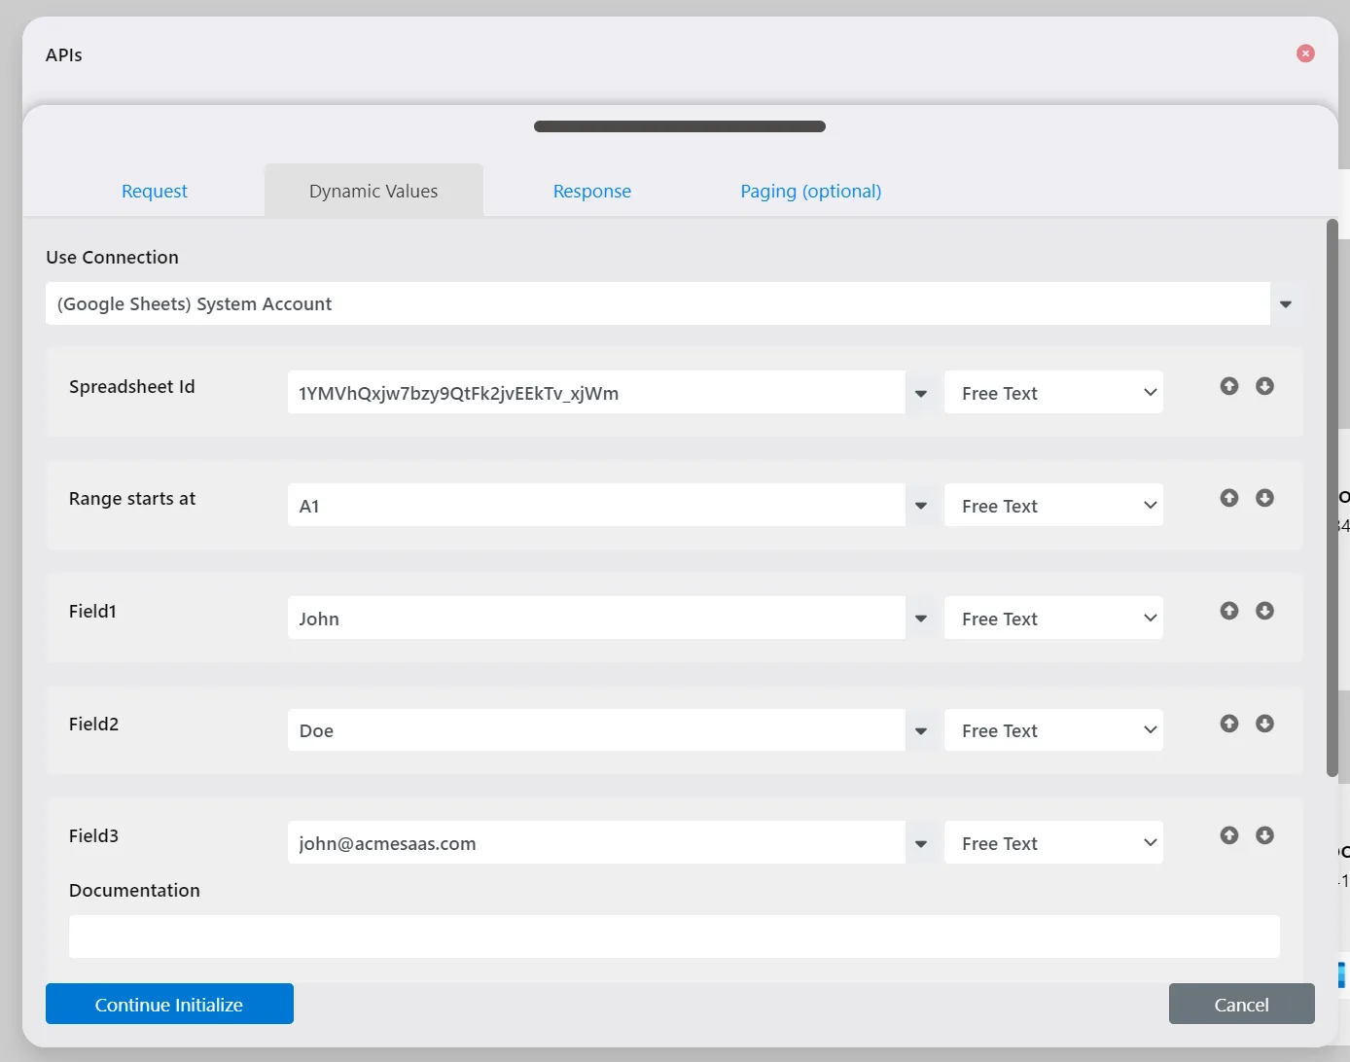Change Spreadsheet Id type from Free Text
This screenshot has height=1062, width=1350.
point(1053,393)
